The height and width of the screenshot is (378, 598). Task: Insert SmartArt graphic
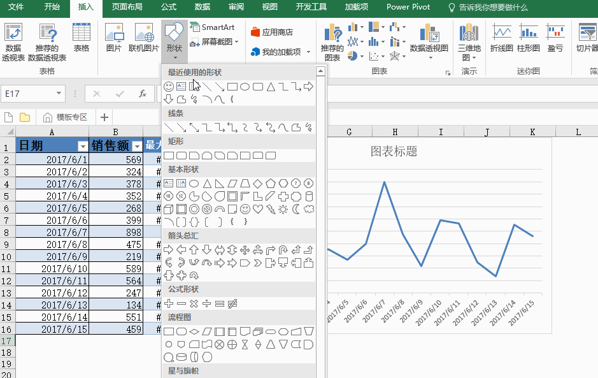tap(213, 27)
